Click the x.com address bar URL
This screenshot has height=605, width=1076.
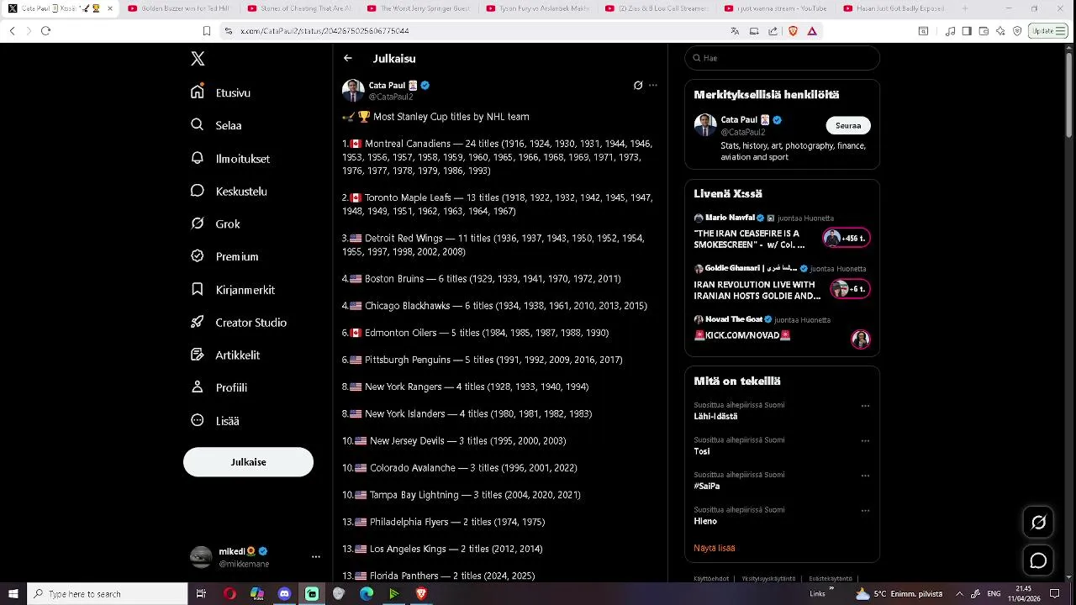324,31
